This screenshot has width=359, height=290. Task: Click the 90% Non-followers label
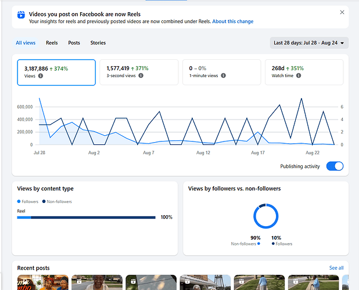[x=246, y=241]
